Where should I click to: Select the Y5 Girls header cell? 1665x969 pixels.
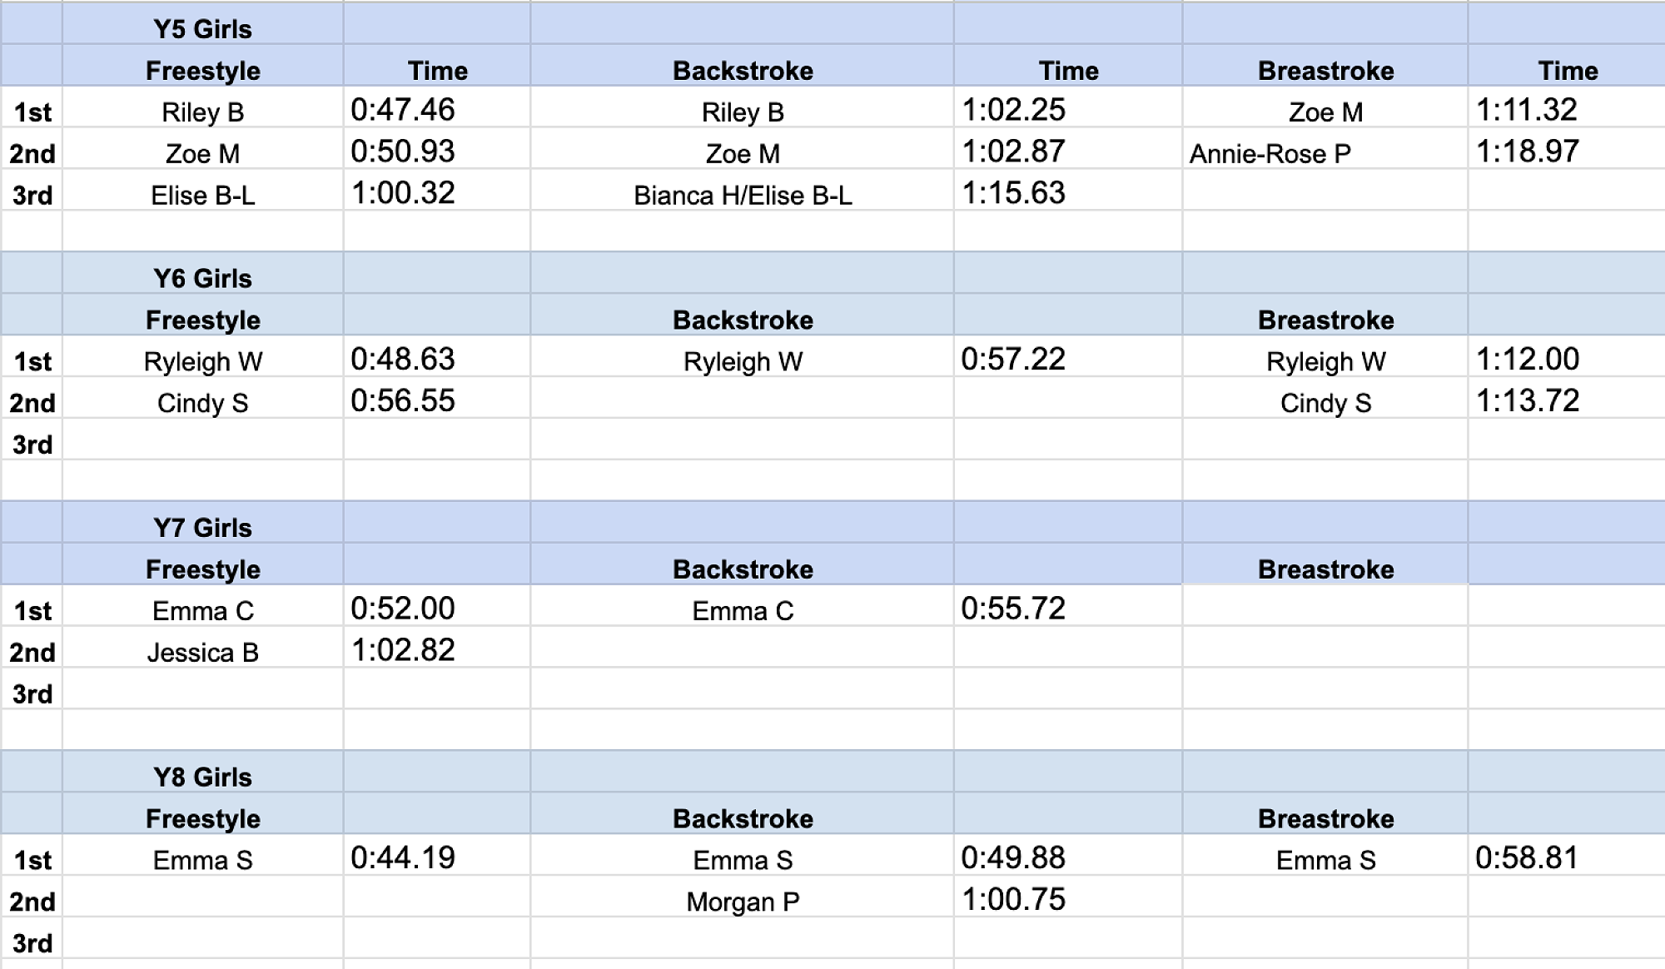(x=202, y=29)
